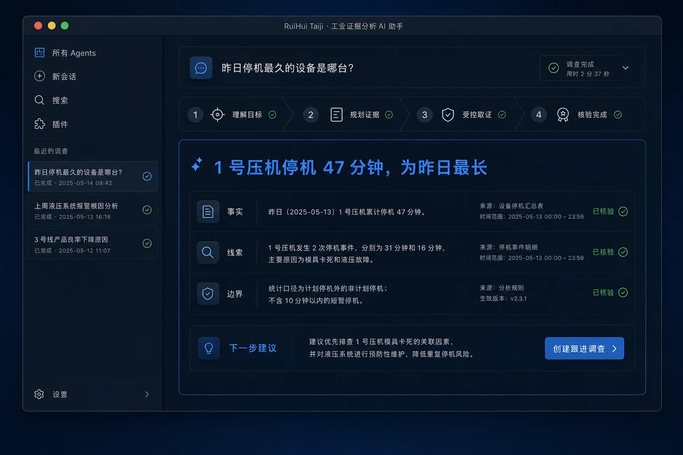Click the yellow window minimize button
Screen dimensions: 683x455
(52, 26)
